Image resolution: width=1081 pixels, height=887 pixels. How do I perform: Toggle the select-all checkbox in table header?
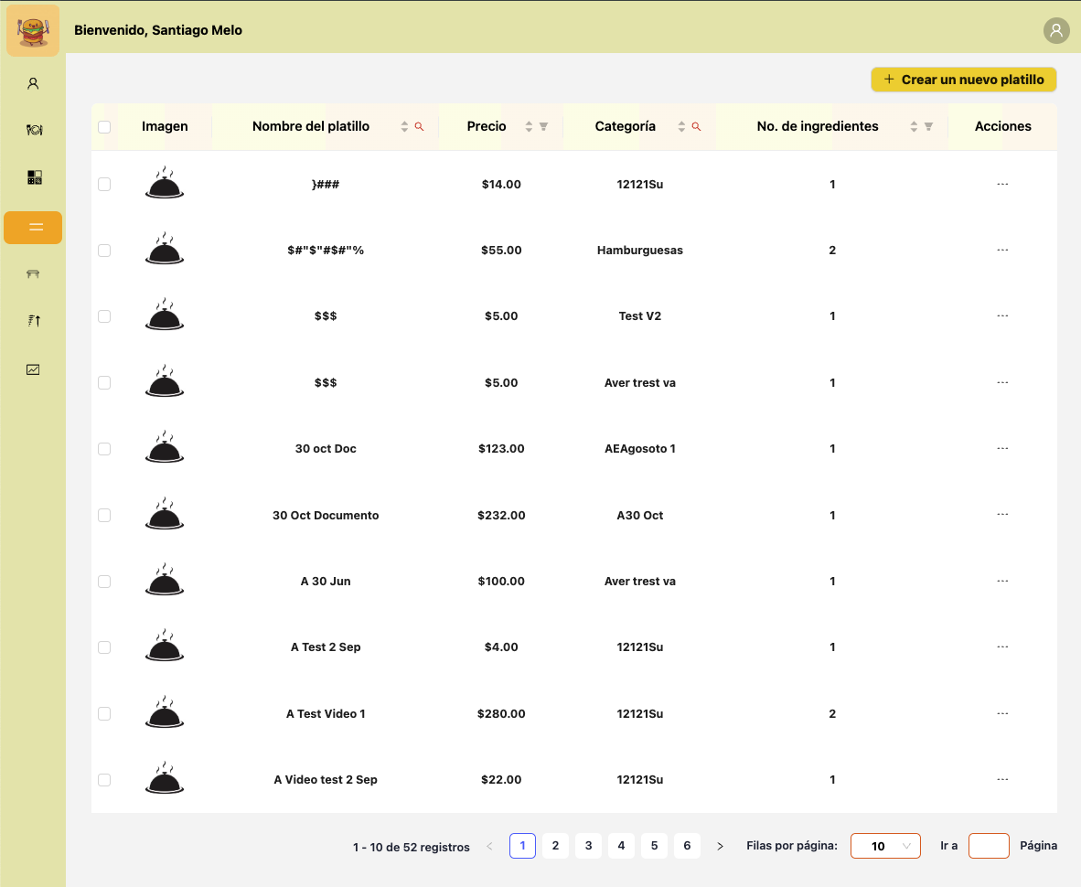point(104,127)
